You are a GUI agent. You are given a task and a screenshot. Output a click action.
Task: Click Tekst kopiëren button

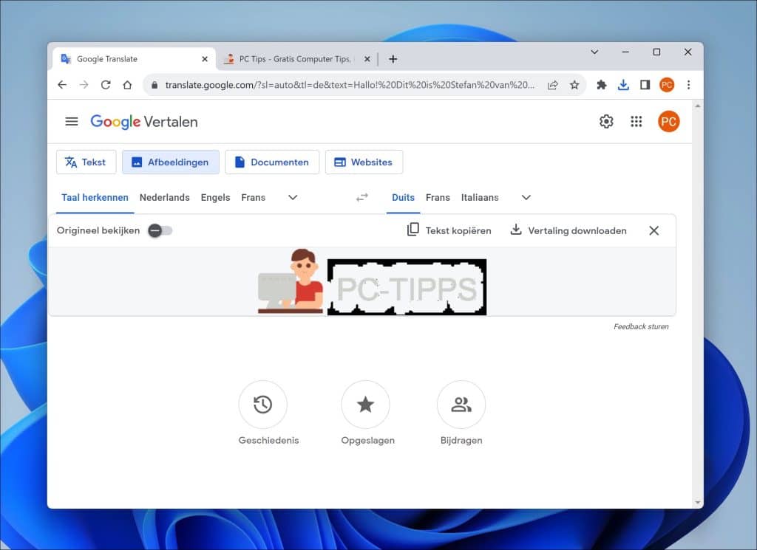(x=449, y=230)
